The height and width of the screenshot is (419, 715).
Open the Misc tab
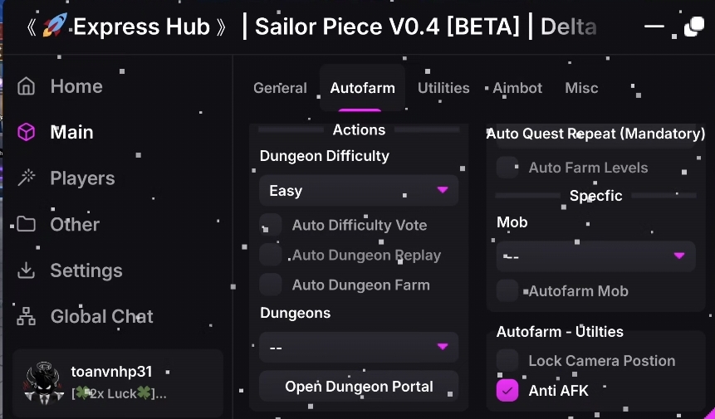(x=581, y=88)
